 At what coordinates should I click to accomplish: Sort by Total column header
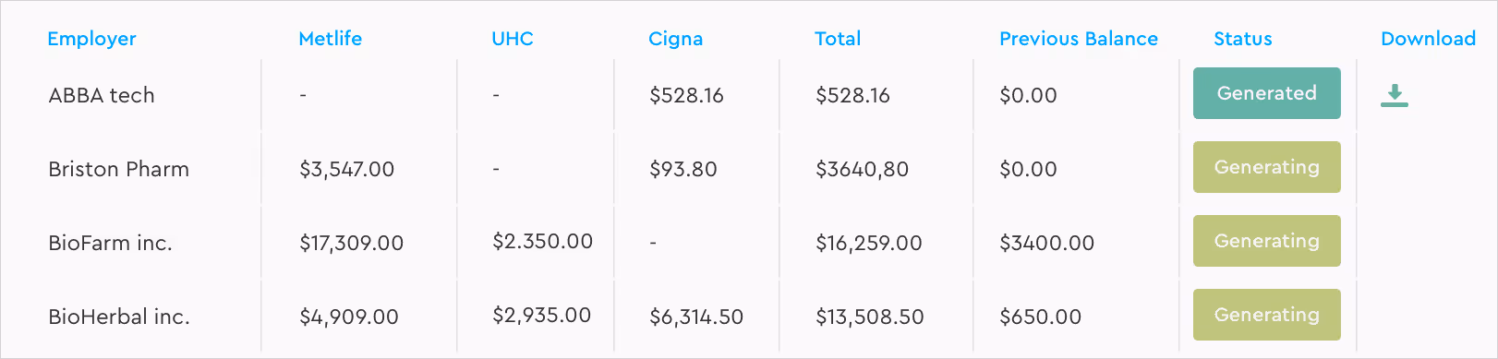click(838, 39)
